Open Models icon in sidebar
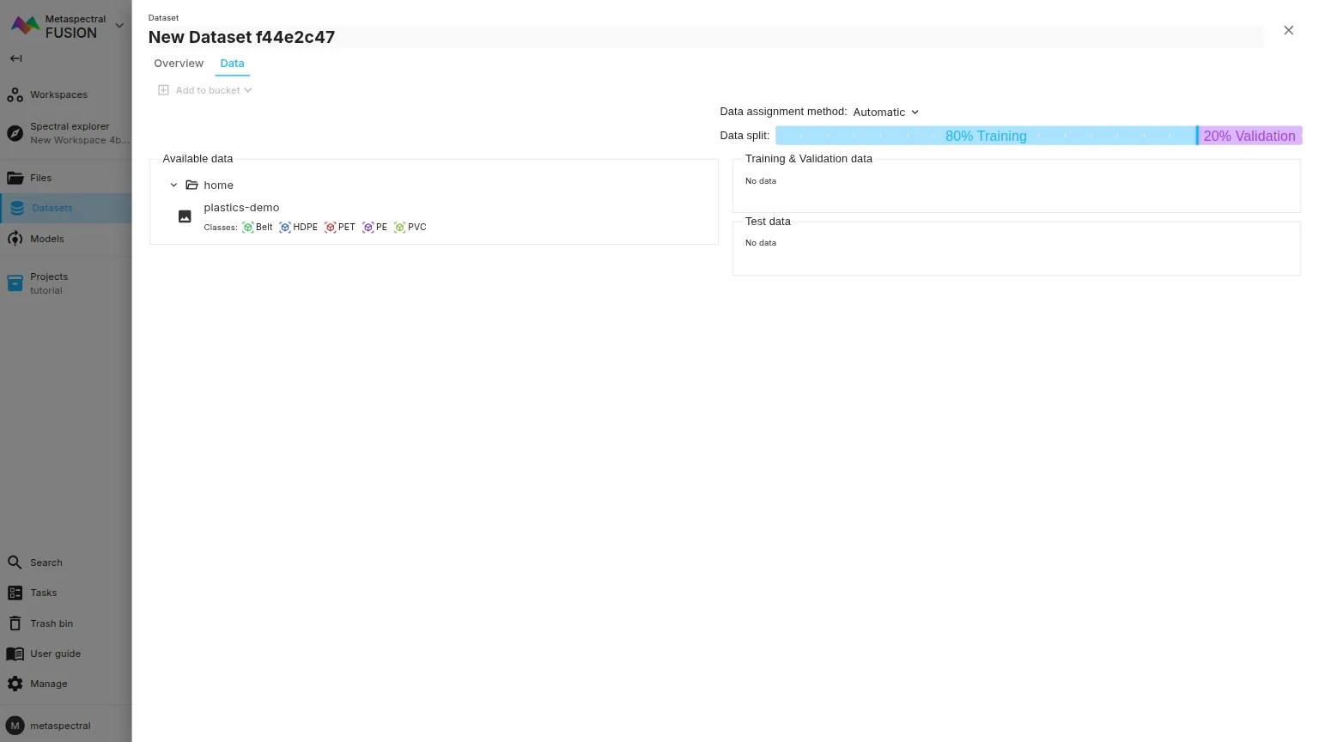 15,239
